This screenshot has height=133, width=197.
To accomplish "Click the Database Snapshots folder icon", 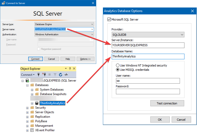I will coord(37,94).
